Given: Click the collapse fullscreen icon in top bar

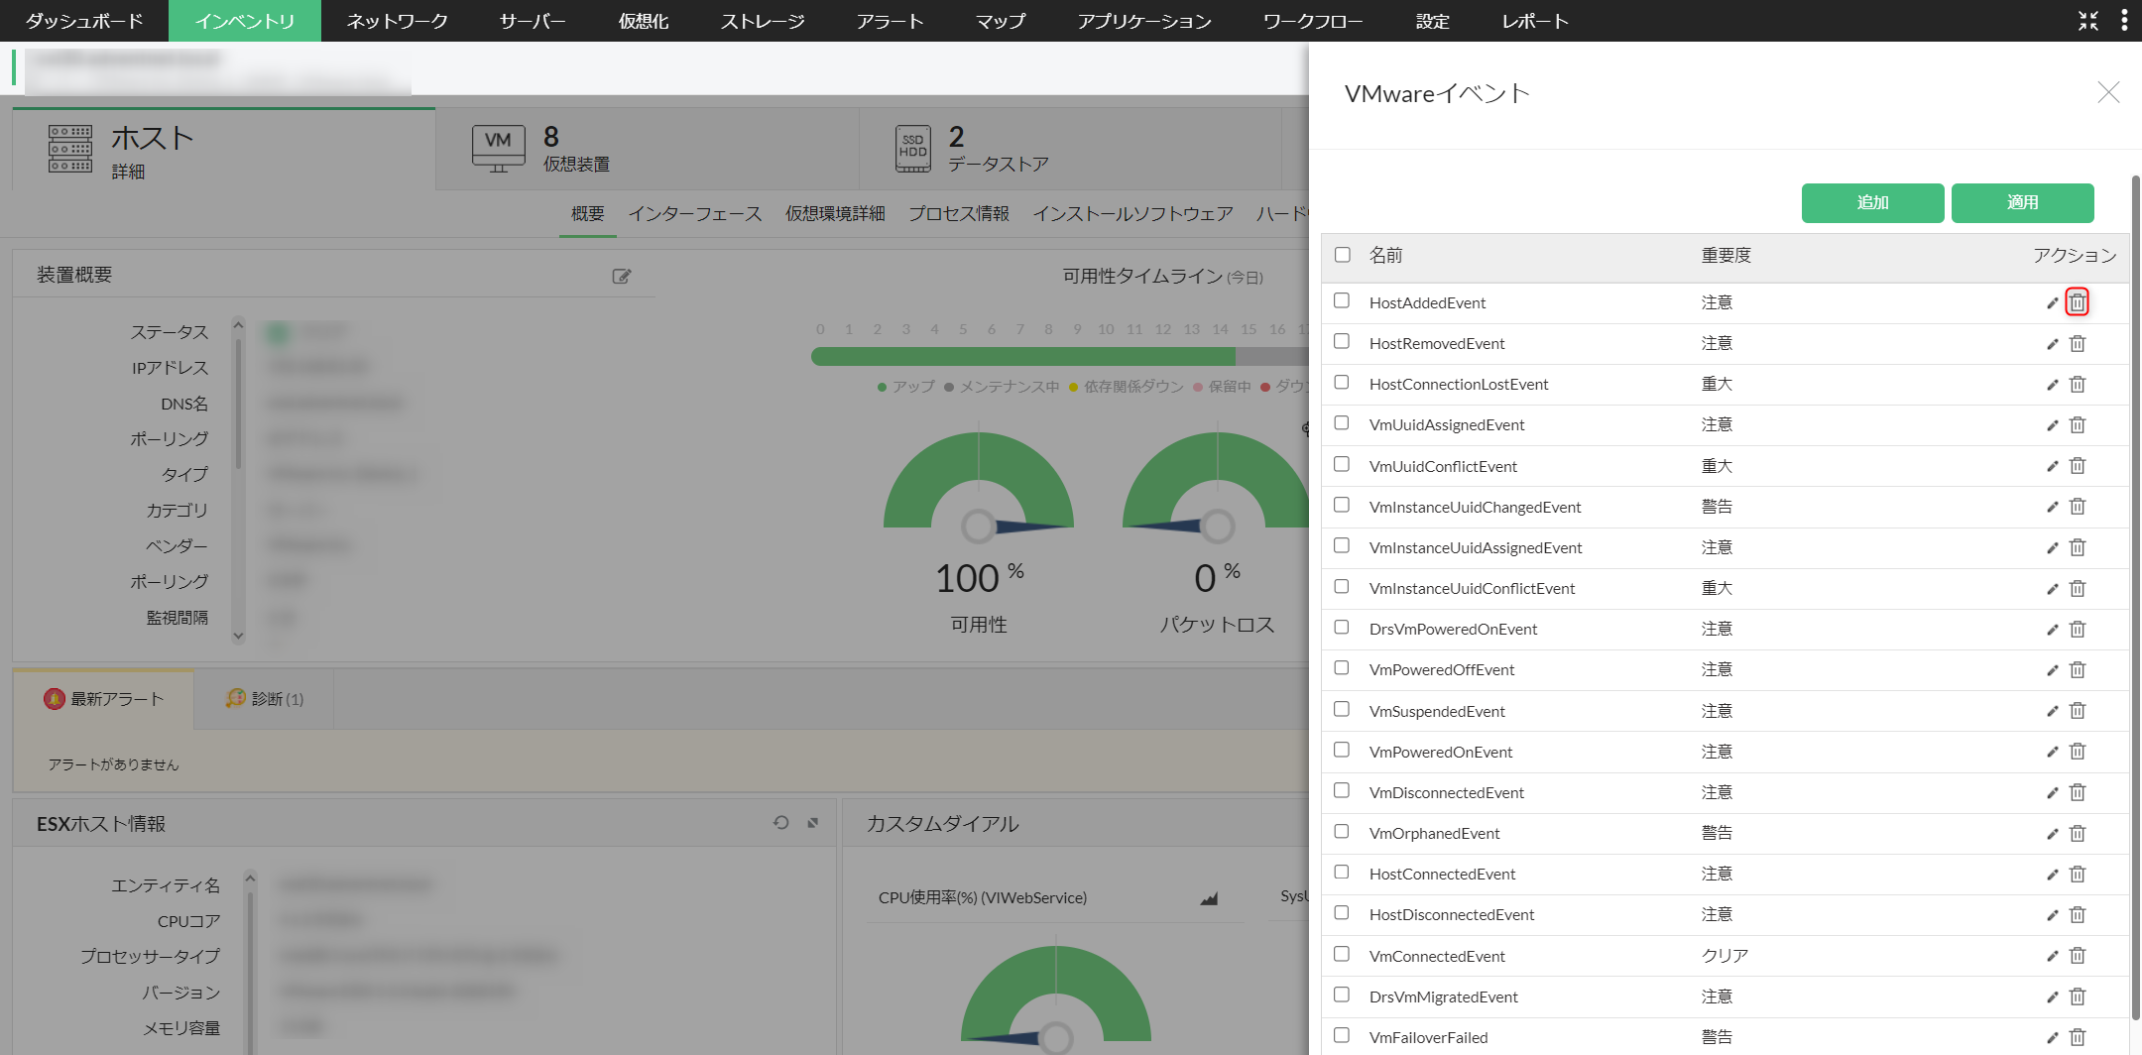Looking at the screenshot, I should click(x=2087, y=21).
